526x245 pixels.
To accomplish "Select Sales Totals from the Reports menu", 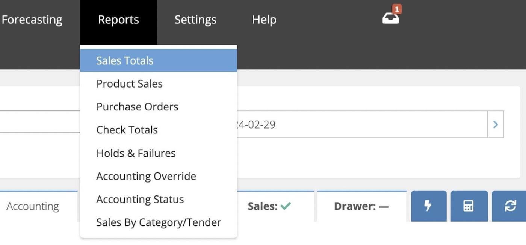I will point(125,60).
